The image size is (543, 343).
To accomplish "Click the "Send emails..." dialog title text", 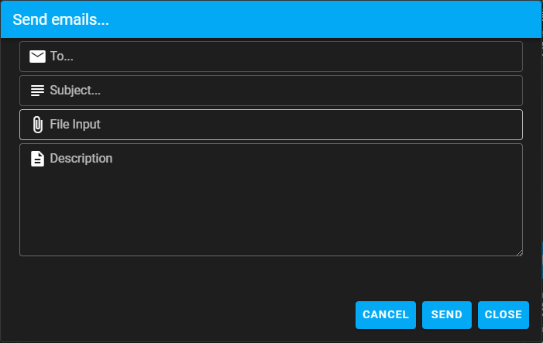I will (x=60, y=20).
